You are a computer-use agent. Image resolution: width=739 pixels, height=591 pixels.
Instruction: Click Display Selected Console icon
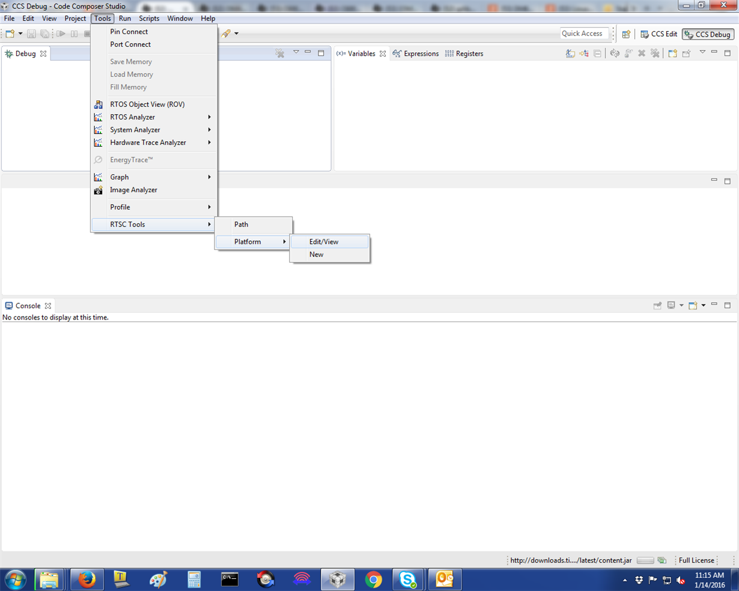click(x=671, y=306)
